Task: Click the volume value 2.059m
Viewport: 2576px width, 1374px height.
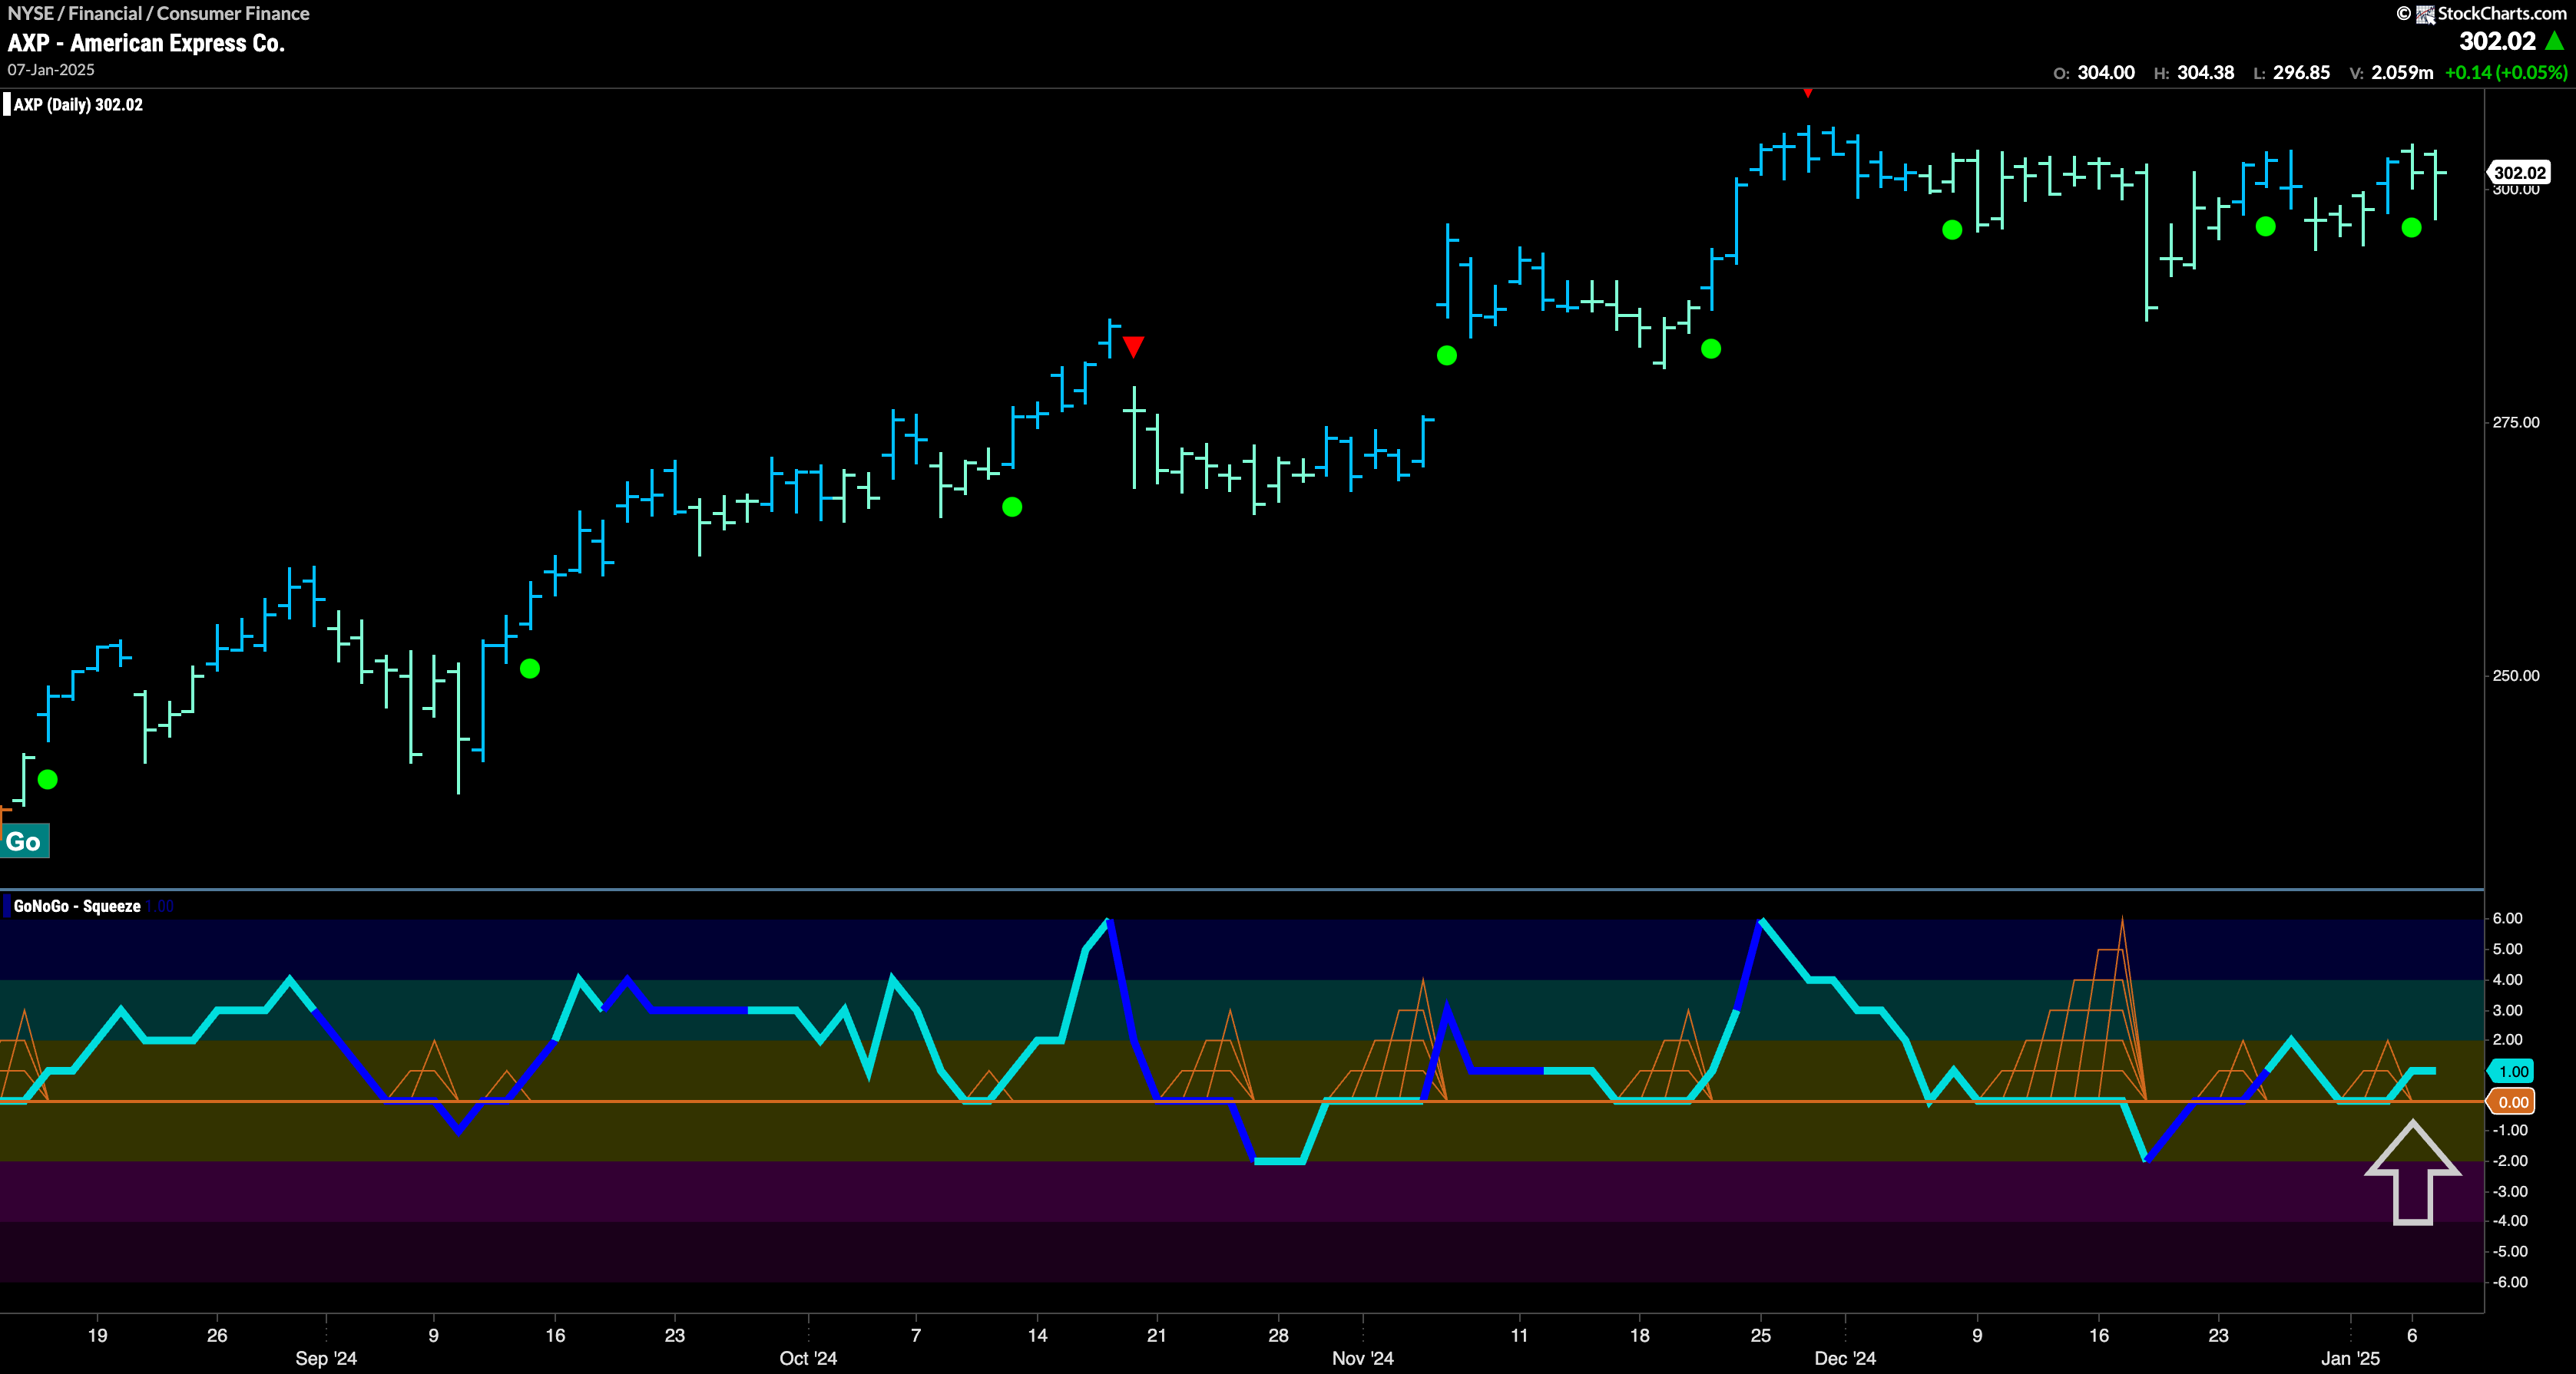Action: tap(2402, 73)
